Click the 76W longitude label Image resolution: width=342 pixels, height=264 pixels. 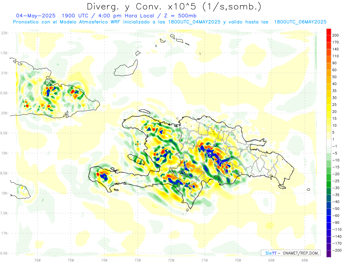point(38,260)
